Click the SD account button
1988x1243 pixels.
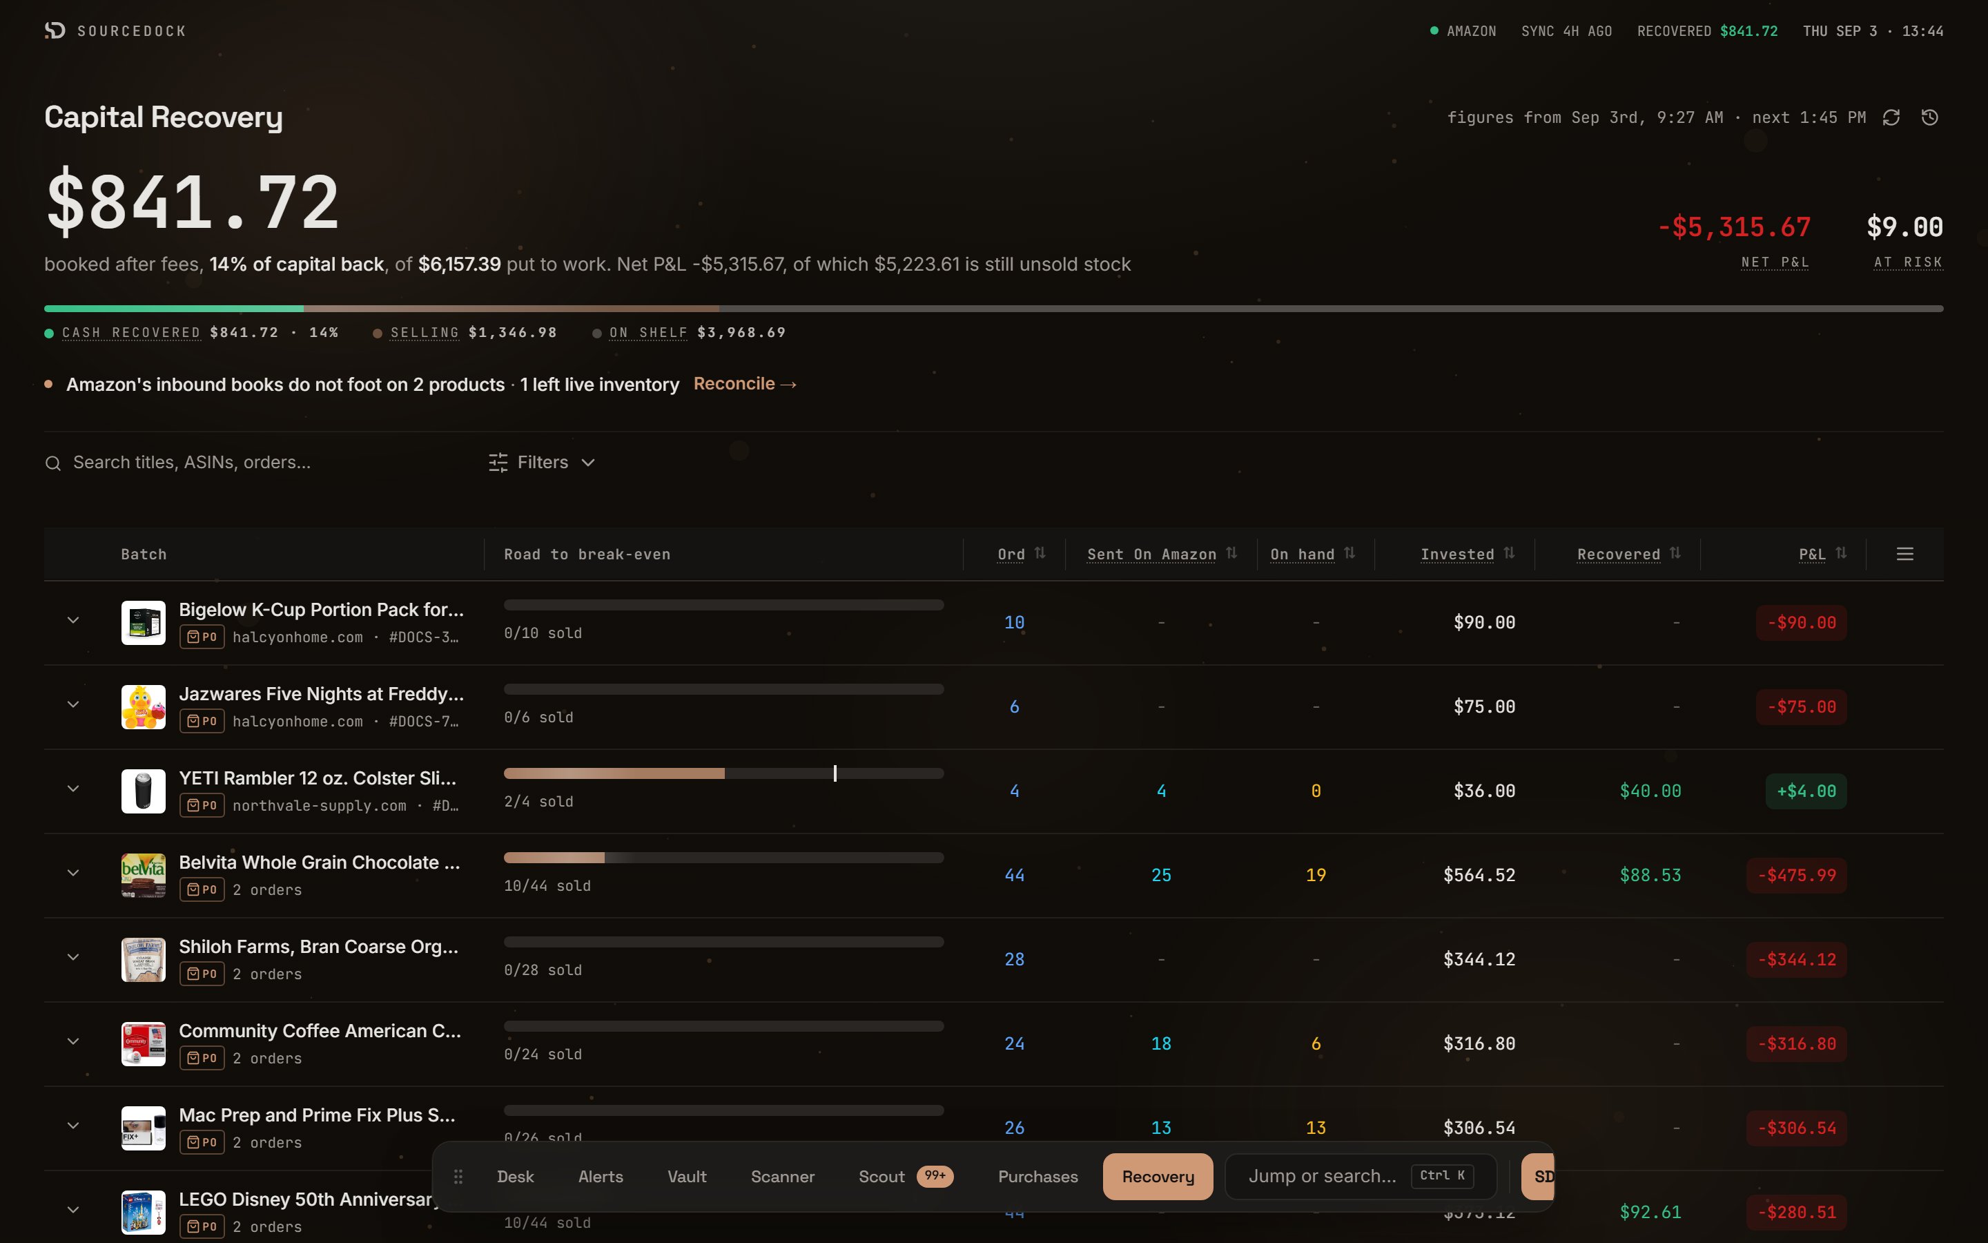(x=1538, y=1177)
